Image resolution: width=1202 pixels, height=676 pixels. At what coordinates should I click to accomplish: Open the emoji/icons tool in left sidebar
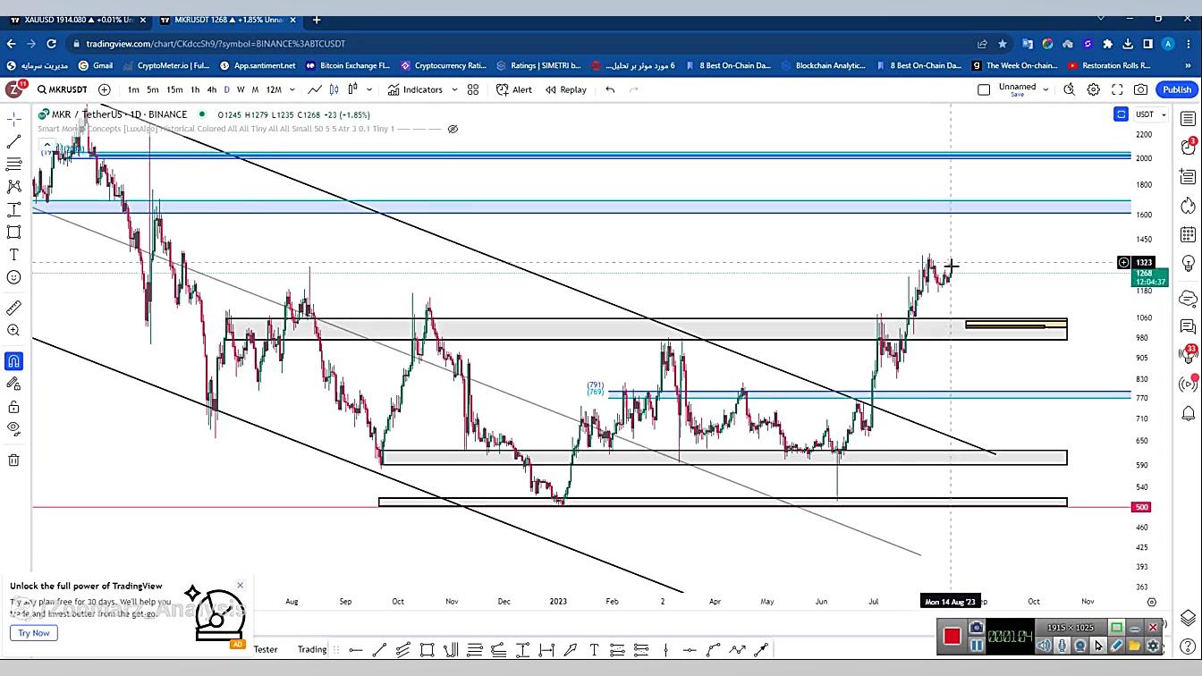14,277
